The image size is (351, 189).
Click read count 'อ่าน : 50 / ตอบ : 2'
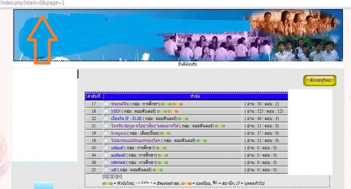[262, 104]
